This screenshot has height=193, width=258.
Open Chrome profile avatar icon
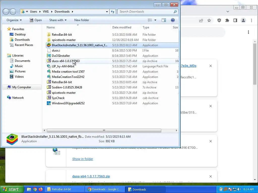243,20
